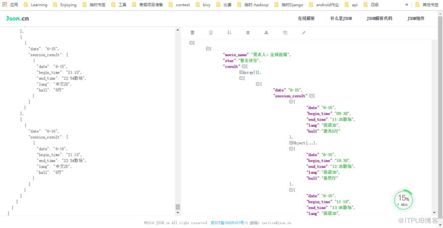The height and width of the screenshot is (228, 443).
Task: Open the 寒假项目准备 bookmark folder
Action: (x=147, y=5)
